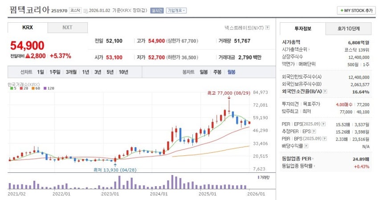Select the 1년 line chart period
The width and height of the screenshot is (383, 200).
(86, 72)
